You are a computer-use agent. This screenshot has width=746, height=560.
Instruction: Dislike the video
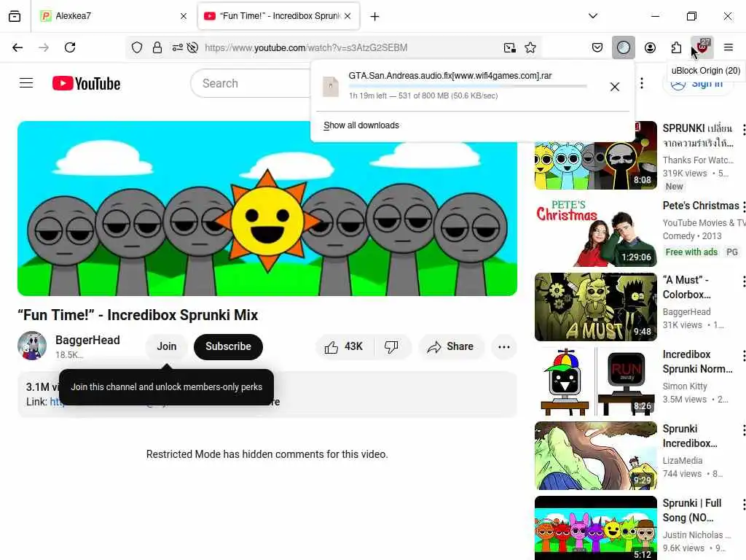pos(392,346)
